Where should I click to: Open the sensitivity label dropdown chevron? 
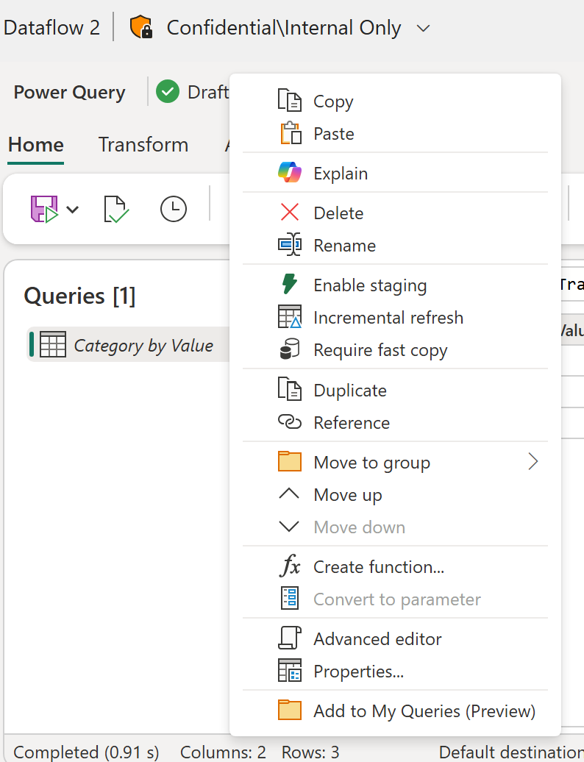coord(423,28)
